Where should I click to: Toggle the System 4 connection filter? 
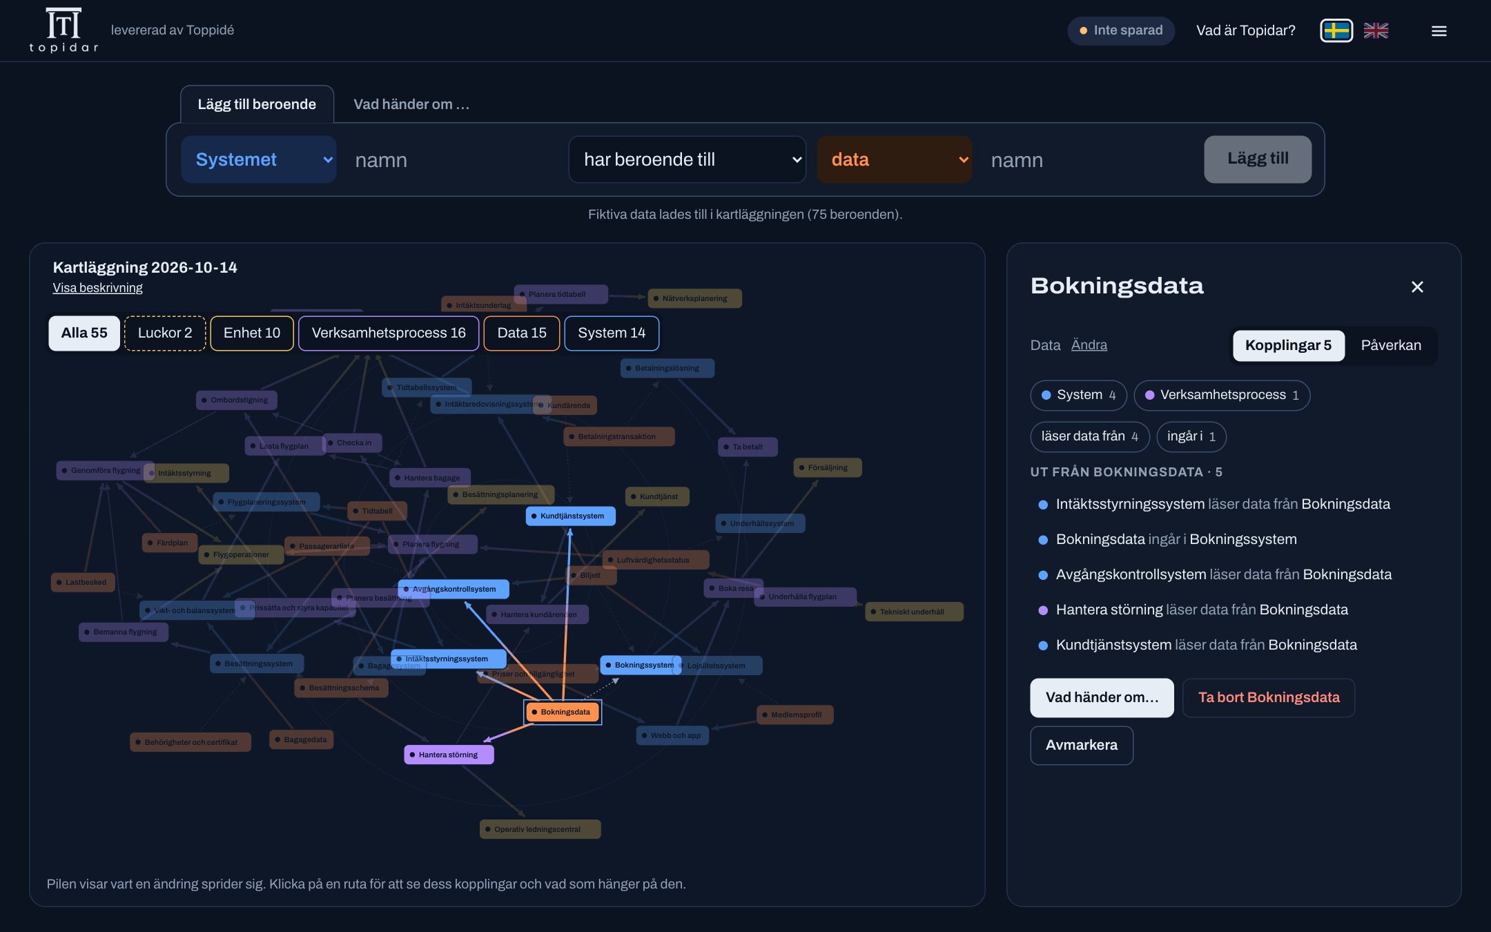point(1078,395)
